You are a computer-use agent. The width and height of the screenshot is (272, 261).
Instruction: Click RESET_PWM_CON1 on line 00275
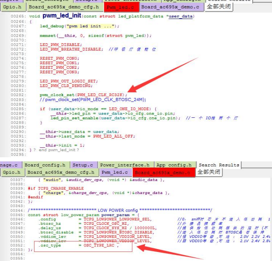(59, 63)
